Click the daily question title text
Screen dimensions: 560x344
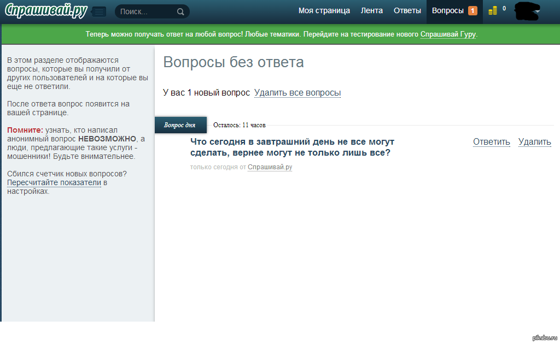point(292,147)
